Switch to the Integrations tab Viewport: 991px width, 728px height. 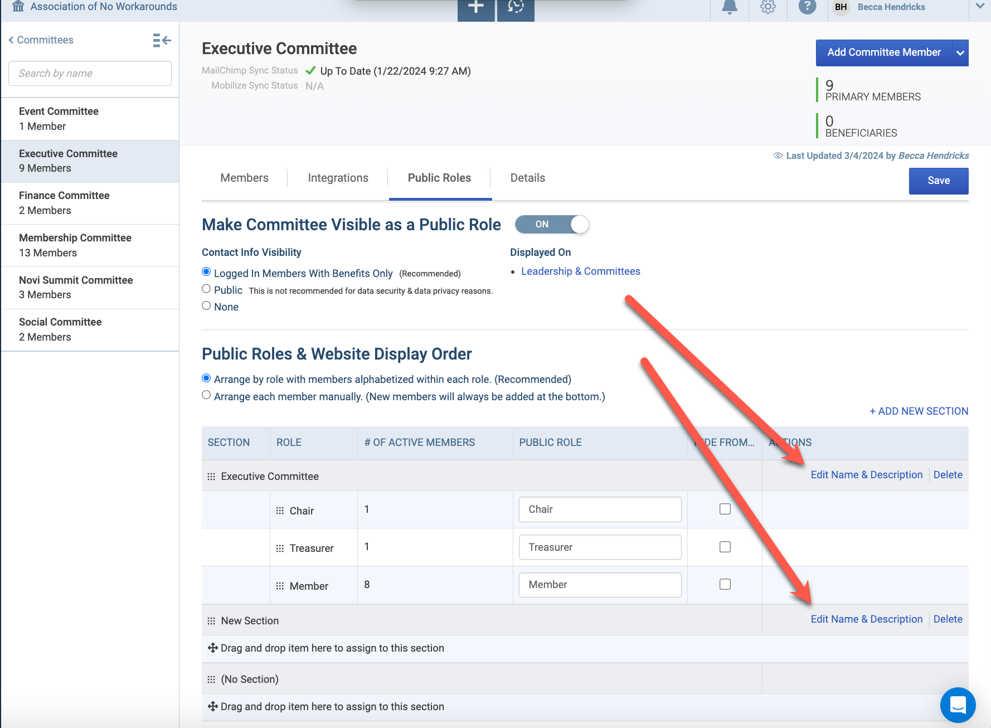[x=338, y=178]
